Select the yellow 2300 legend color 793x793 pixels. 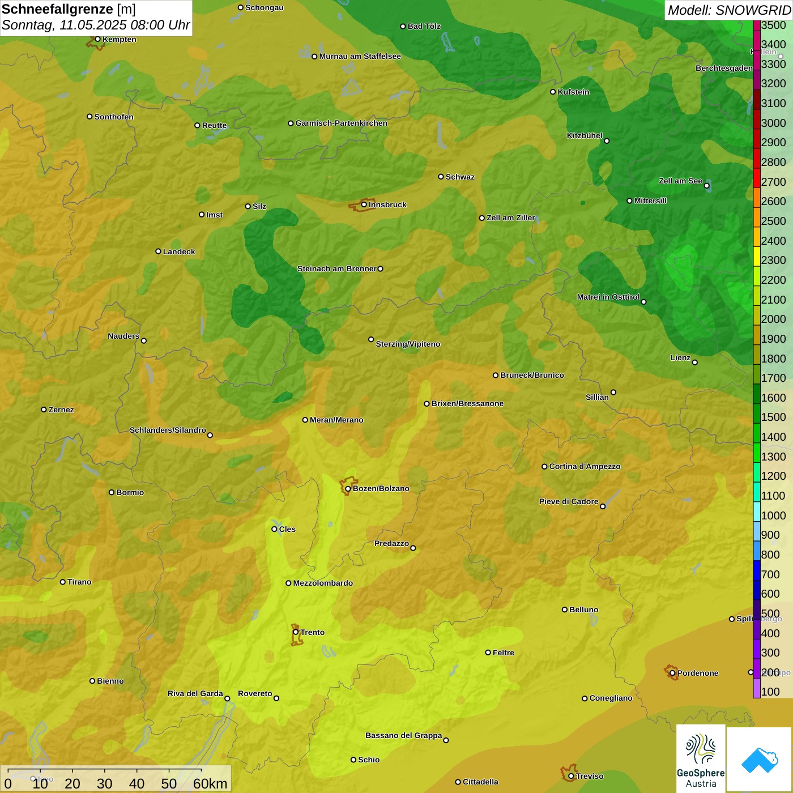[x=757, y=256]
